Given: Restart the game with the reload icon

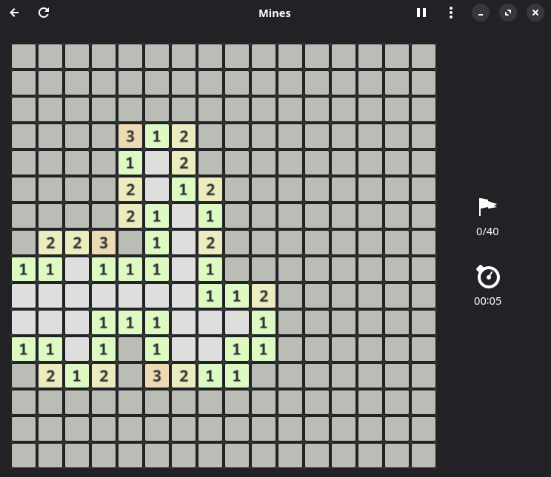Looking at the screenshot, I should tap(44, 13).
